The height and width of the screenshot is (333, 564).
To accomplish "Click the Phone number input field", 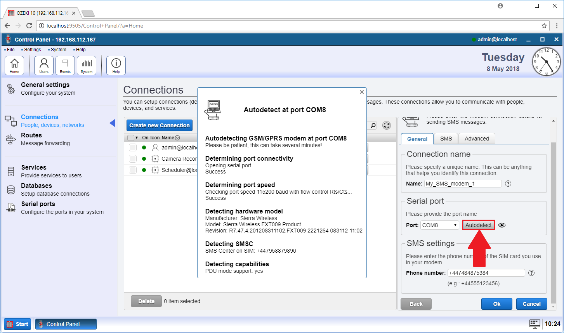I will pos(486,273).
